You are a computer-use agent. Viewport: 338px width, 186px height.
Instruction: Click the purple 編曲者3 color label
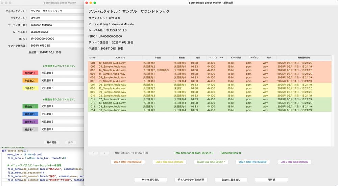(x=30, y=122)
